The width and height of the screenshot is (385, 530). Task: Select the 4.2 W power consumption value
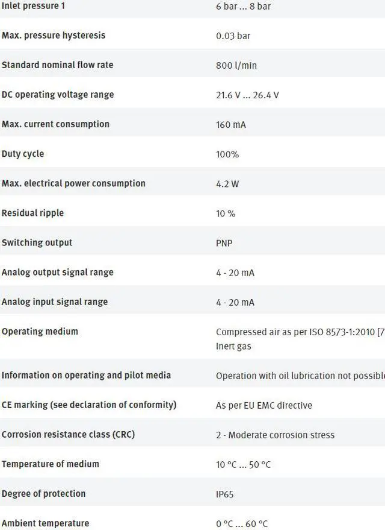click(227, 184)
